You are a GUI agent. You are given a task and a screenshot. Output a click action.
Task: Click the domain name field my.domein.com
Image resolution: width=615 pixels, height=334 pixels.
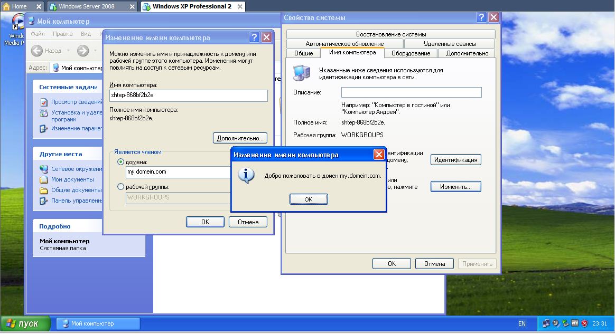(179, 172)
